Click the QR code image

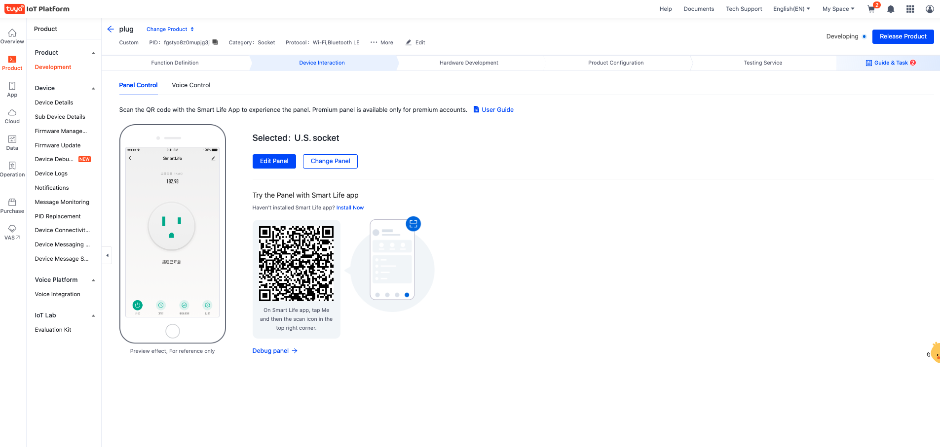297,264
